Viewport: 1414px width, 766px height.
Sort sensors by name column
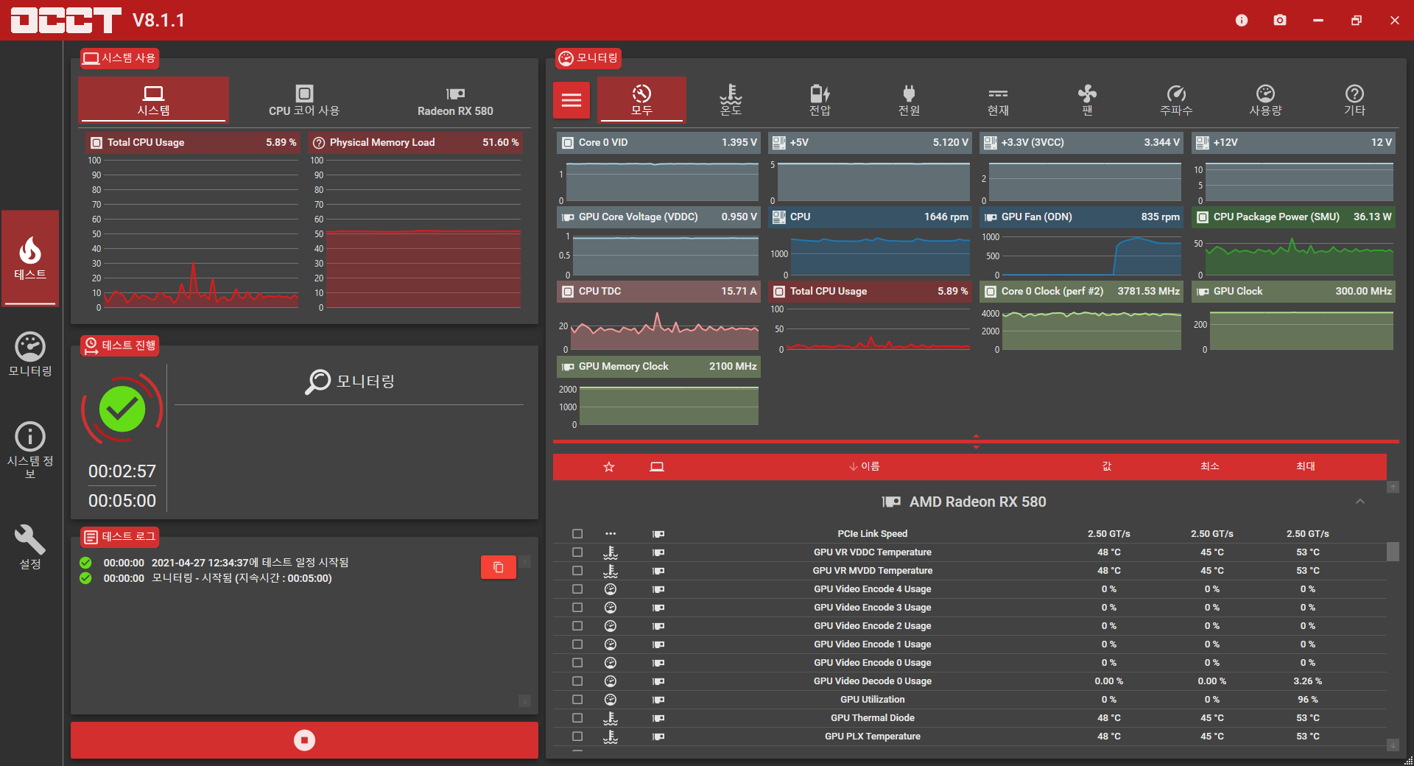(865, 466)
